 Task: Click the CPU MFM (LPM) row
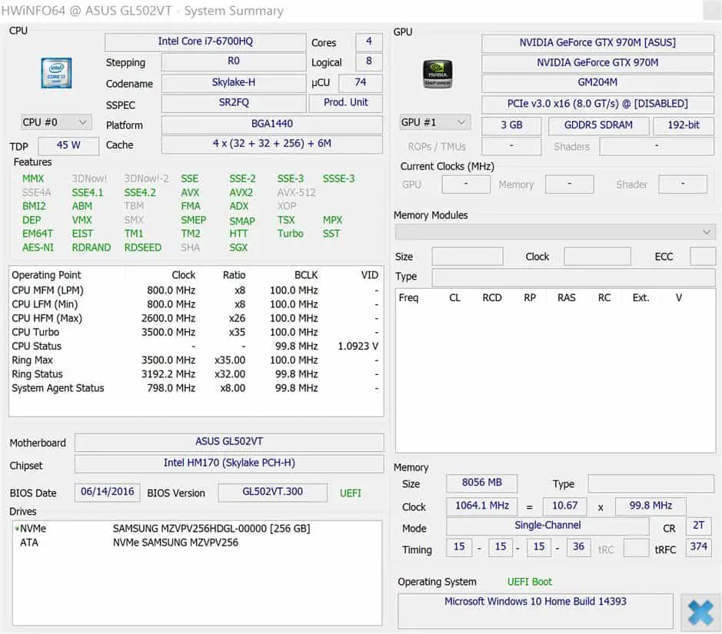click(x=195, y=290)
